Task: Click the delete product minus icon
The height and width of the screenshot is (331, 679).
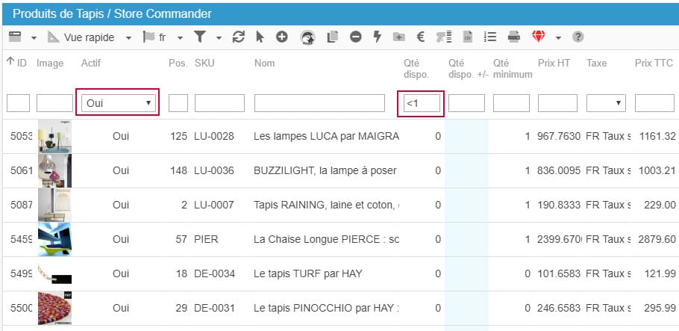Action: click(355, 37)
